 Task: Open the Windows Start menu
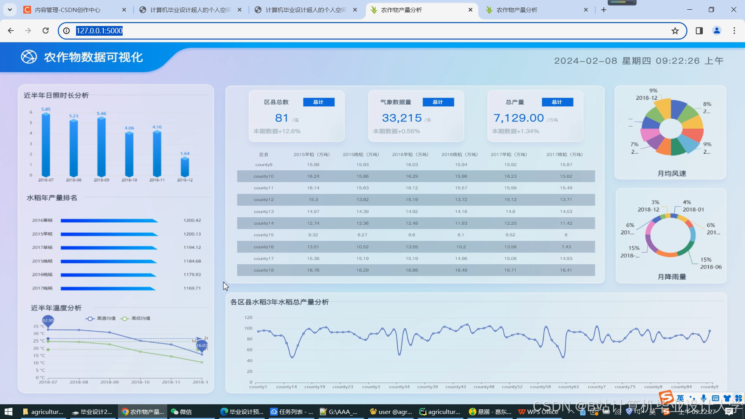tap(8, 412)
